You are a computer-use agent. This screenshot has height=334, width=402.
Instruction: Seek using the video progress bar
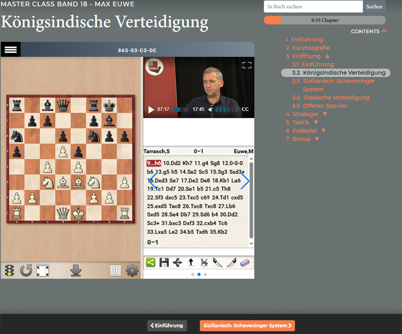[181, 109]
